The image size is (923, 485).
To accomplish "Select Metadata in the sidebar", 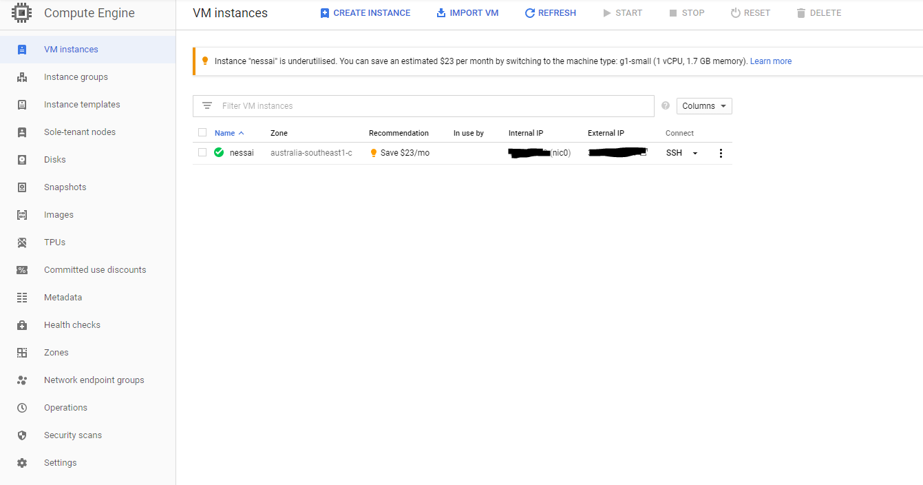I will tap(63, 298).
